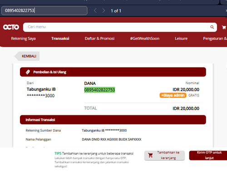Screen dimensions: 227x171
Task: Click nominal IDR 20,000.00 amount
Action: coord(186,90)
